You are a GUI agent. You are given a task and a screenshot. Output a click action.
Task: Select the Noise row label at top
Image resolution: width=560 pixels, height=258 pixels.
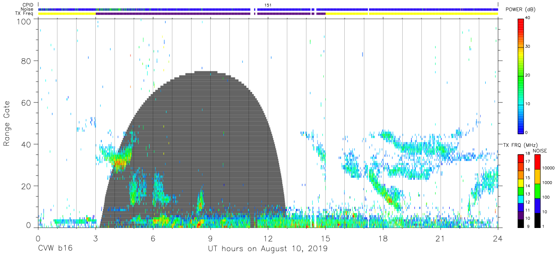tap(28, 9)
